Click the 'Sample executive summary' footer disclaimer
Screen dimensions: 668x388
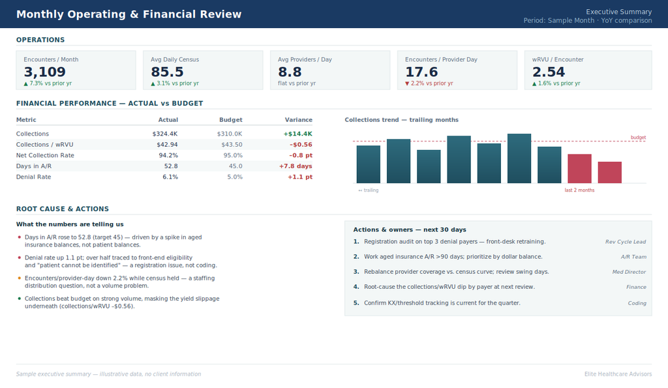coord(109,374)
